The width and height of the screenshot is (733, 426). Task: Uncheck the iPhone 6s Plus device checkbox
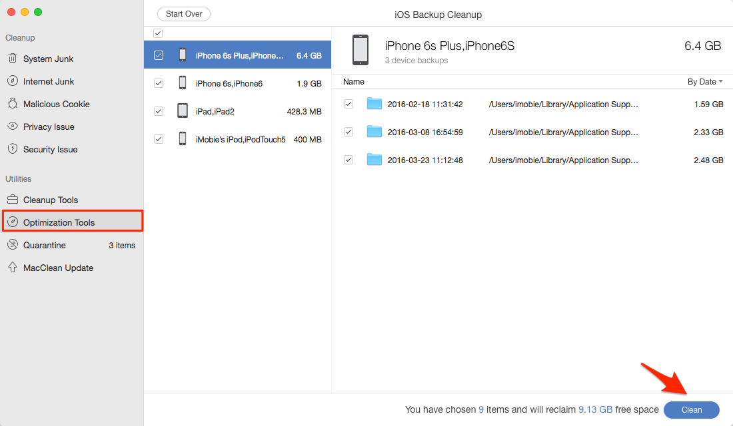point(159,55)
